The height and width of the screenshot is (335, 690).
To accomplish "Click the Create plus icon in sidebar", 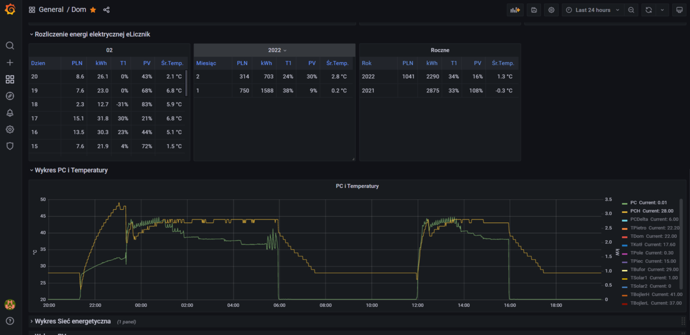I will pyautogui.click(x=10, y=63).
